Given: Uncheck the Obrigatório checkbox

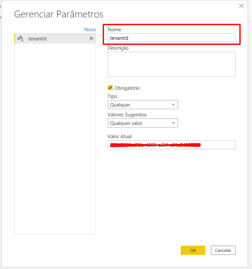Looking at the screenshot, I should pyautogui.click(x=110, y=88).
